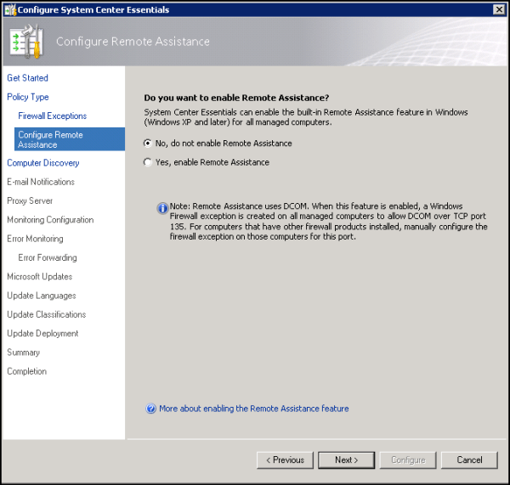Go to the Get Started step
Image resolution: width=510 pixels, height=485 pixels.
(x=28, y=78)
